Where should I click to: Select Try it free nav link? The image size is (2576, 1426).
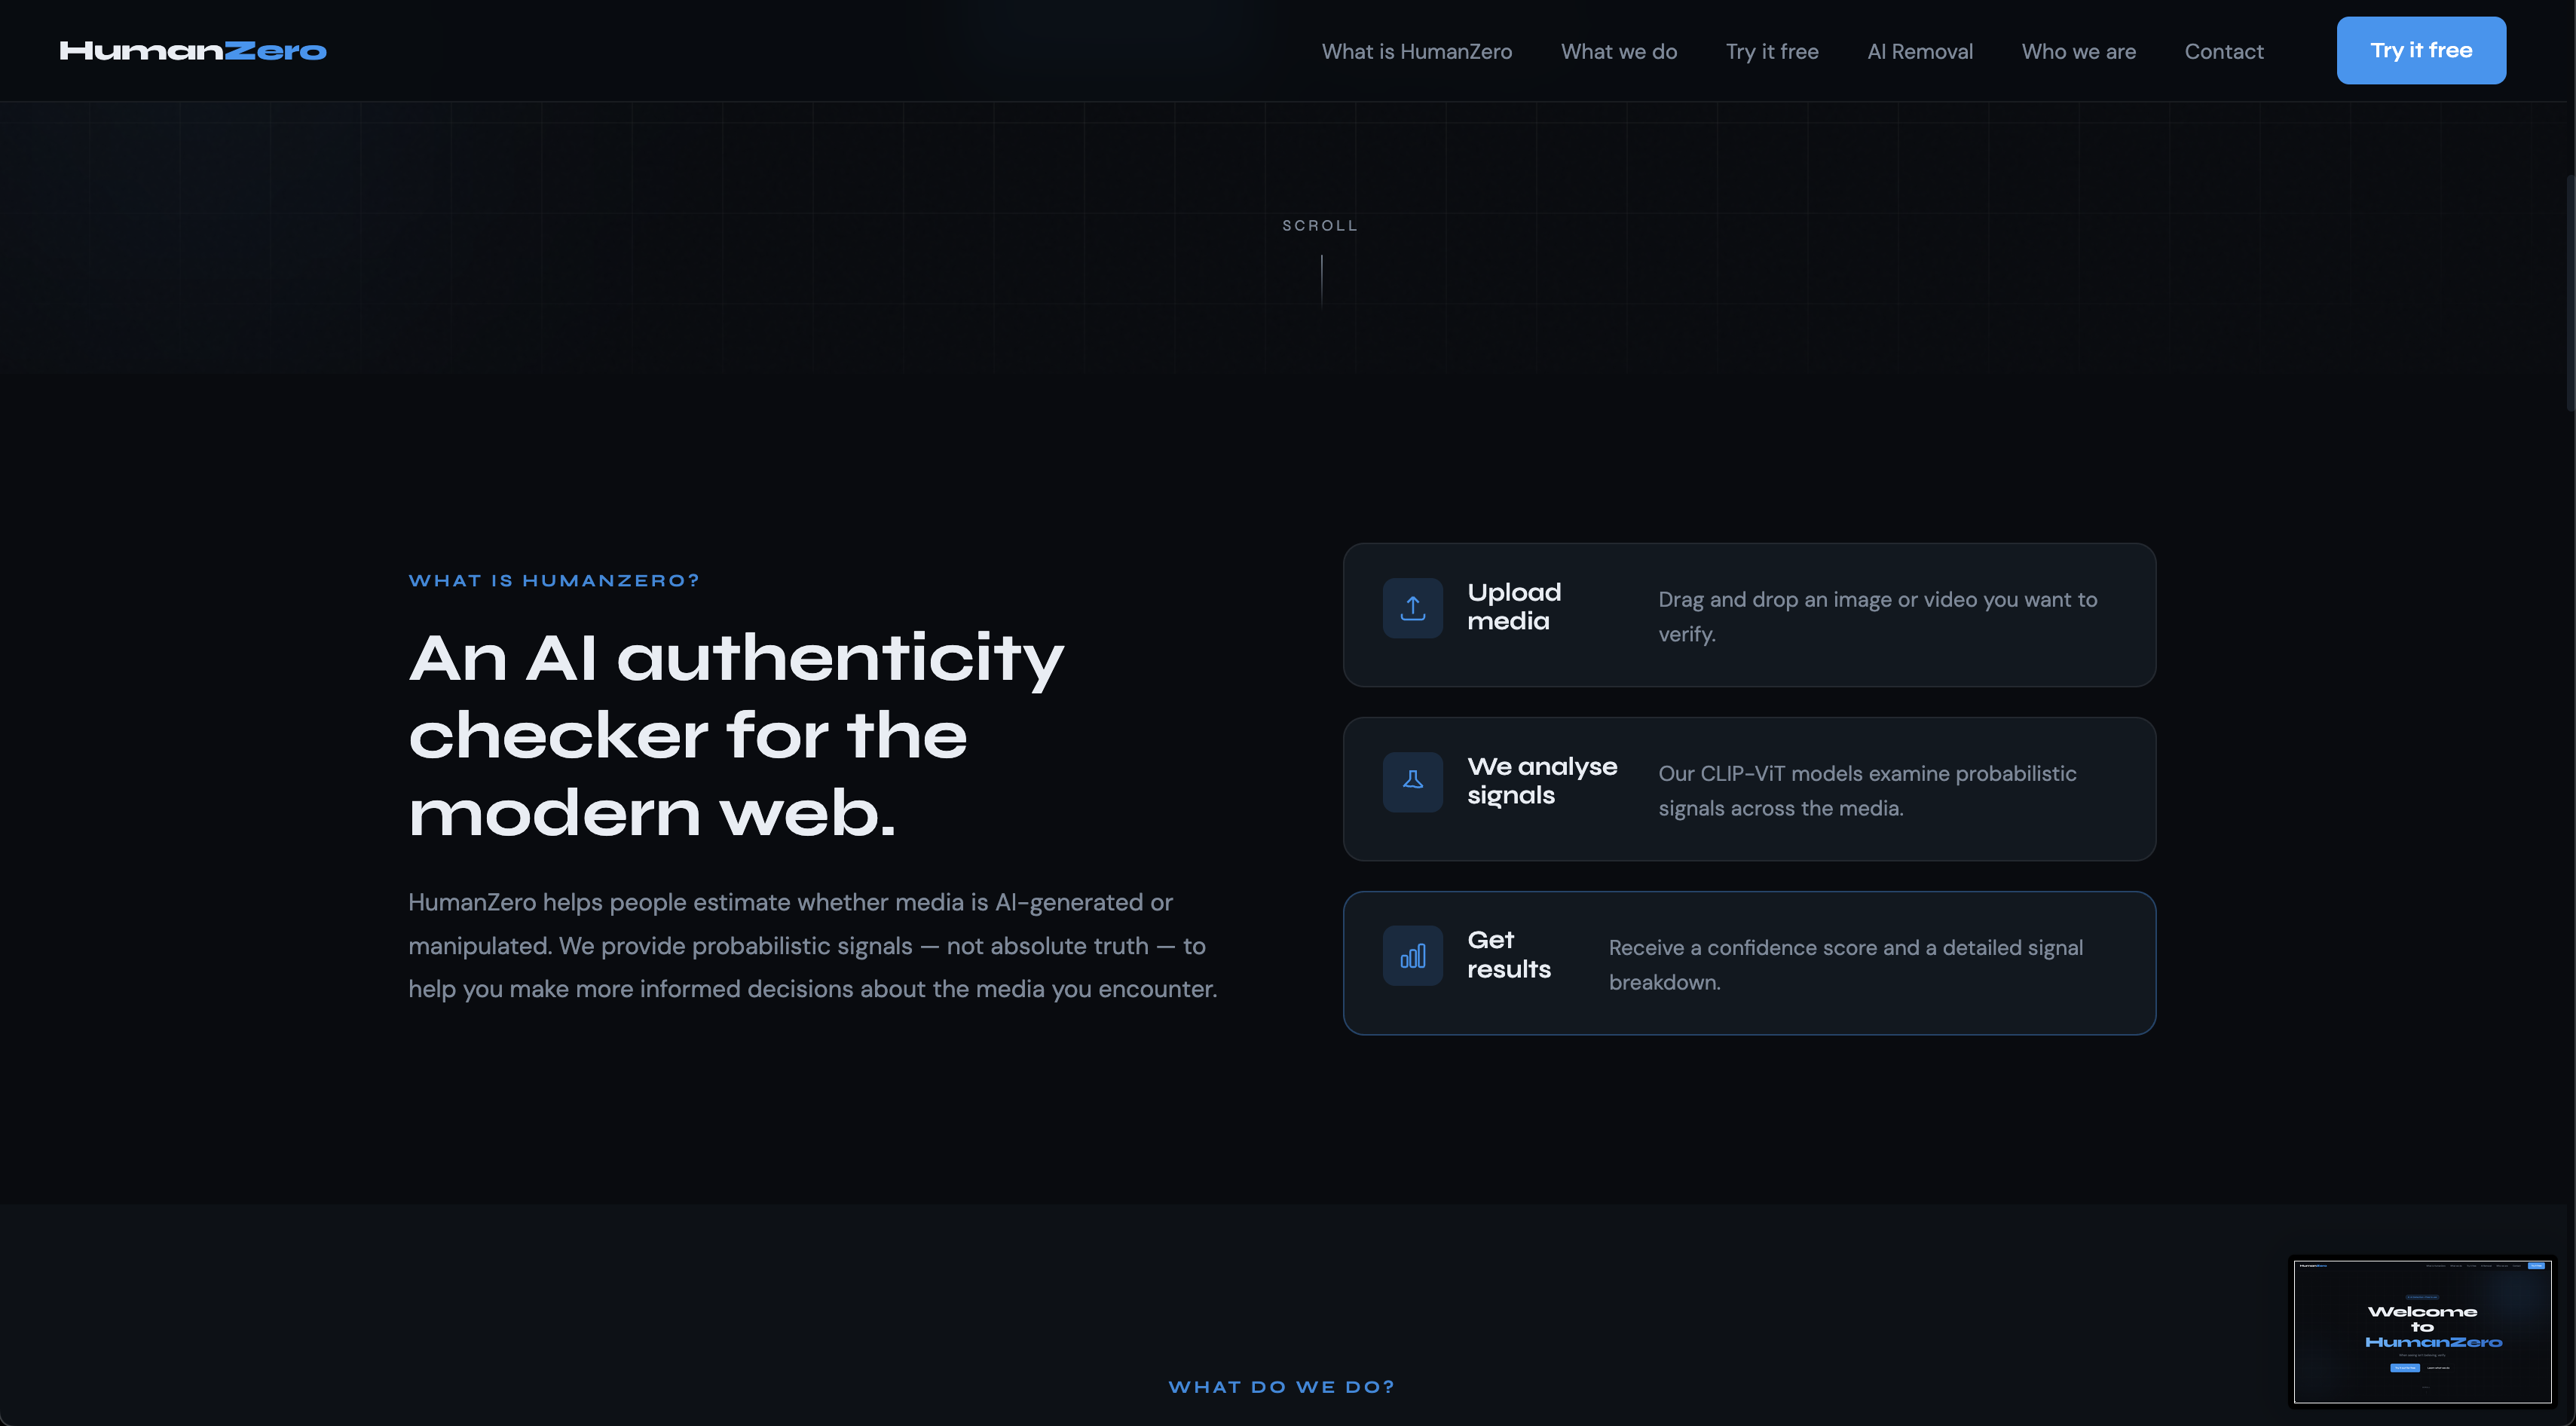[x=1771, y=51]
